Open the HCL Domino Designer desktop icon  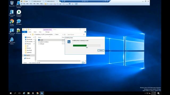click(19, 4)
